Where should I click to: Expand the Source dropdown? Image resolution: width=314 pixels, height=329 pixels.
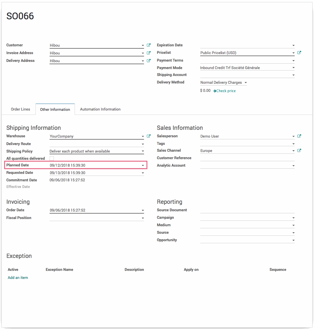tap(294, 233)
